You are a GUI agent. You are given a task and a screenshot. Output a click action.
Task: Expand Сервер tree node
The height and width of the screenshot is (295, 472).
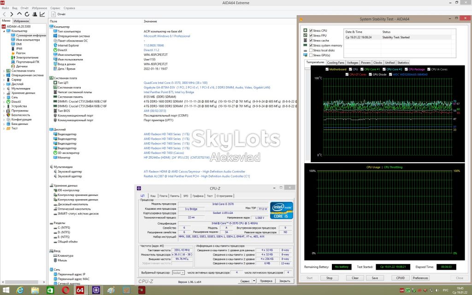coord(4,80)
